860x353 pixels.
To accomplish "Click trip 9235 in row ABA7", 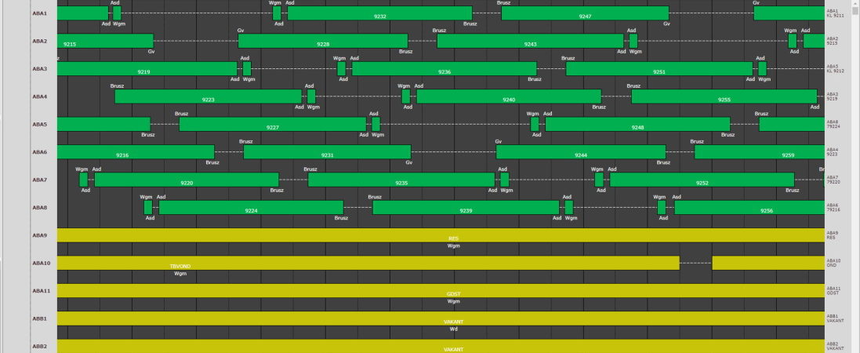I will pos(401,180).
